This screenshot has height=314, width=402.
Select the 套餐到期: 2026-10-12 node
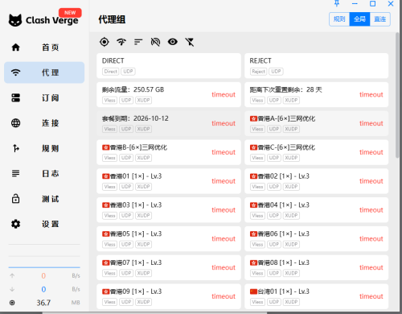click(169, 123)
